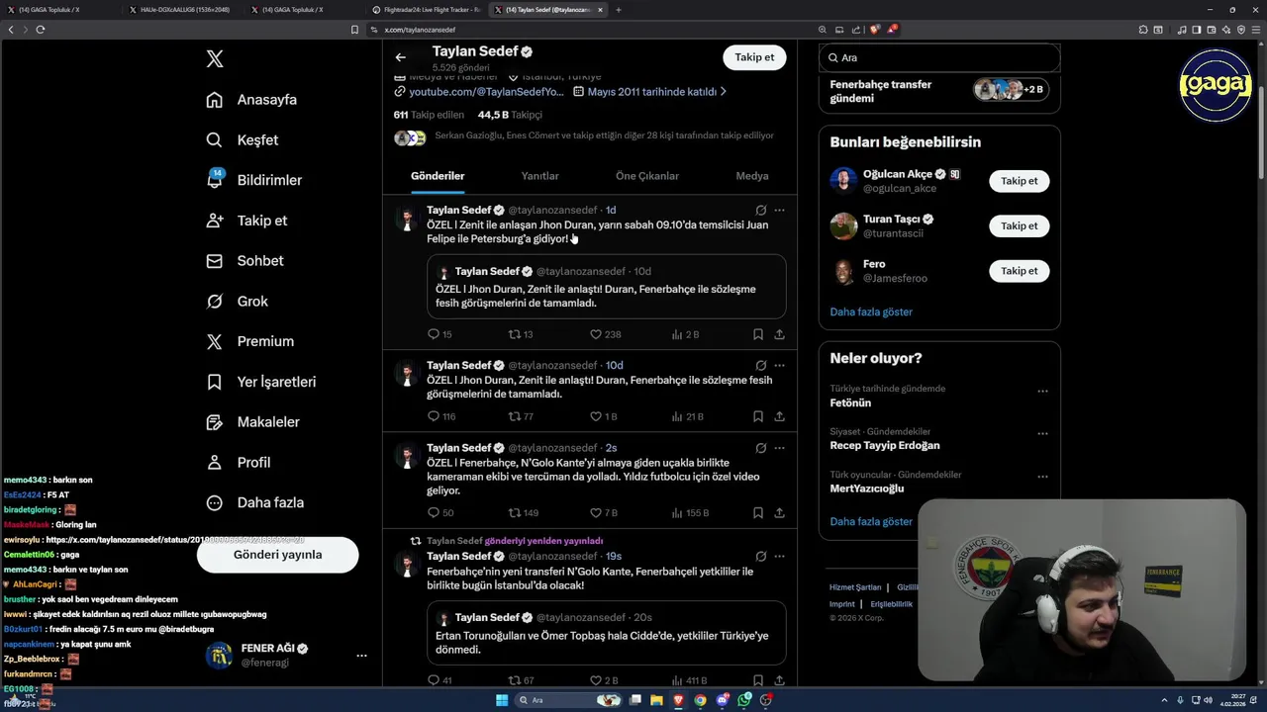
Task: Open more options on Kante kameraman tweet
Action: coord(780,448)
